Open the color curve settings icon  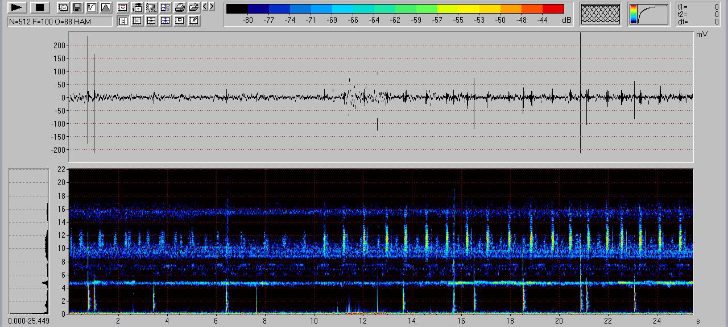pyautogui.click(x=92, y=7)
